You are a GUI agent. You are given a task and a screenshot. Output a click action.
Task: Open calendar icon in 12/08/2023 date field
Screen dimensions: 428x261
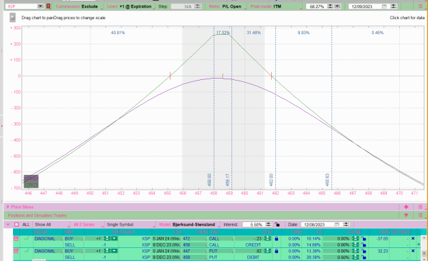click(x=337, y=225)
